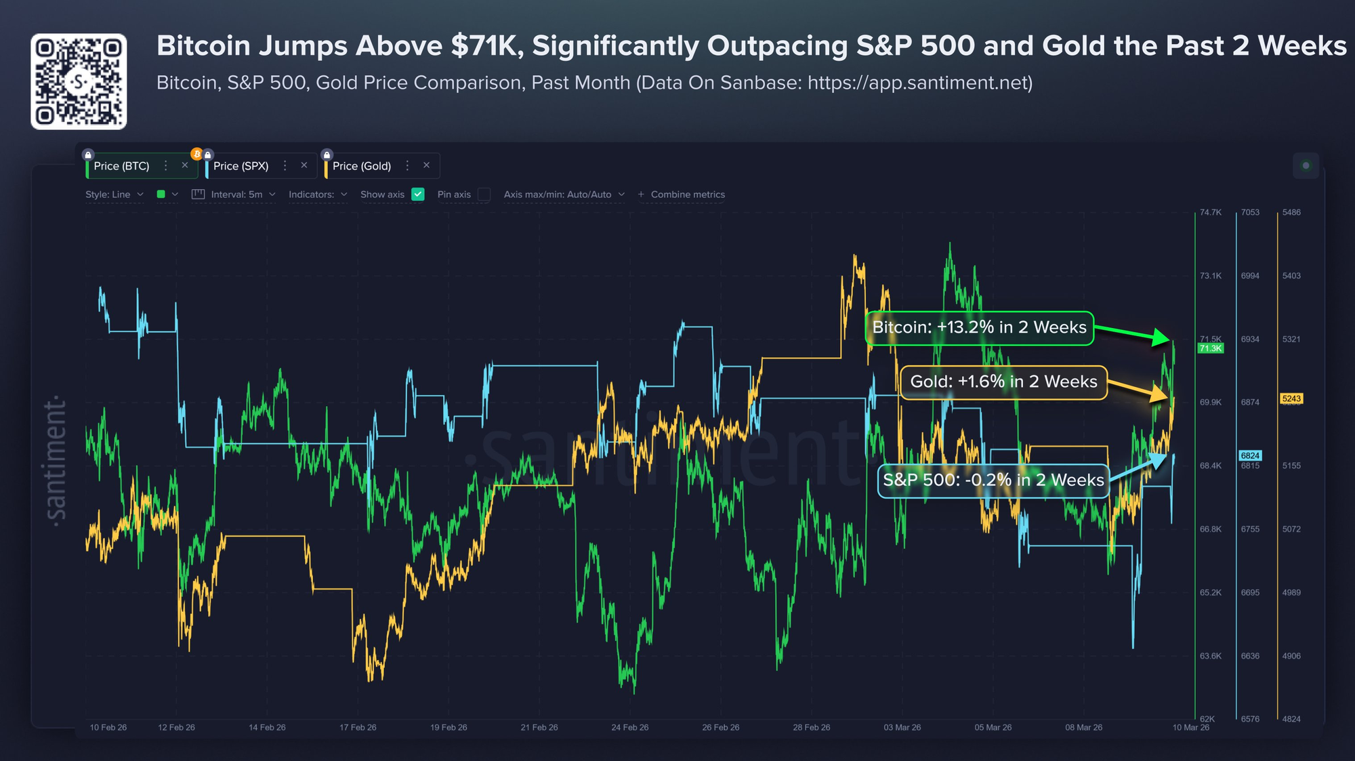Open the Price (SPX) three-dot options menu

[285, 166]
